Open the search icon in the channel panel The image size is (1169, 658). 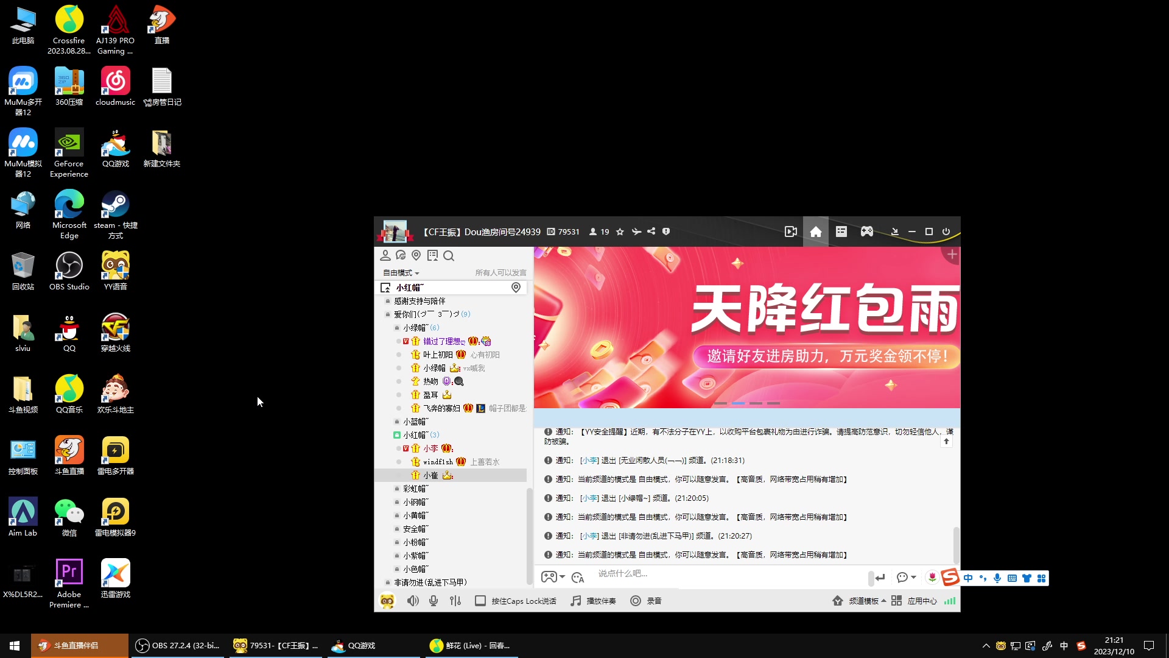click(449, 255)
